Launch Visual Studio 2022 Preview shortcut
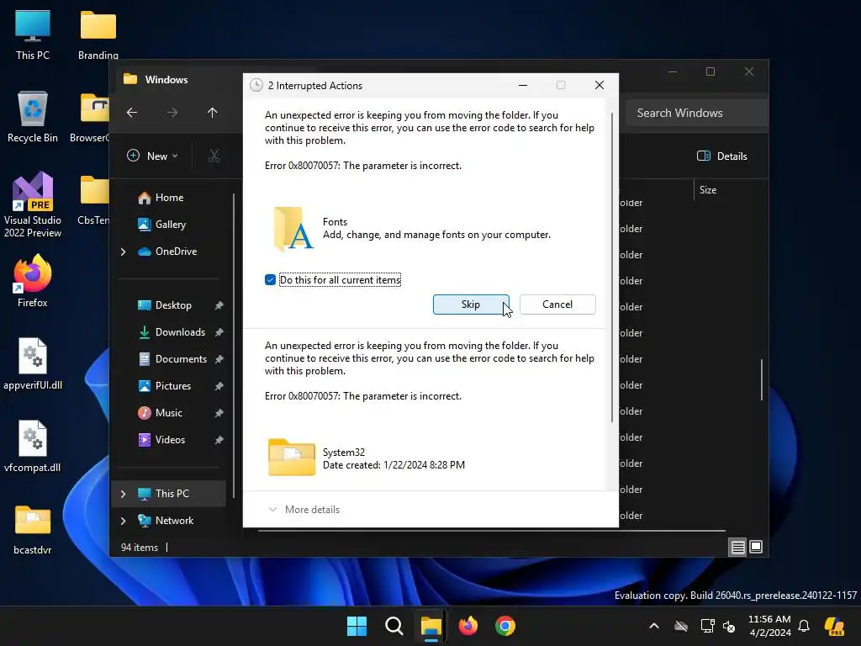This screenshot has width=861, height=646. point(33,205)
